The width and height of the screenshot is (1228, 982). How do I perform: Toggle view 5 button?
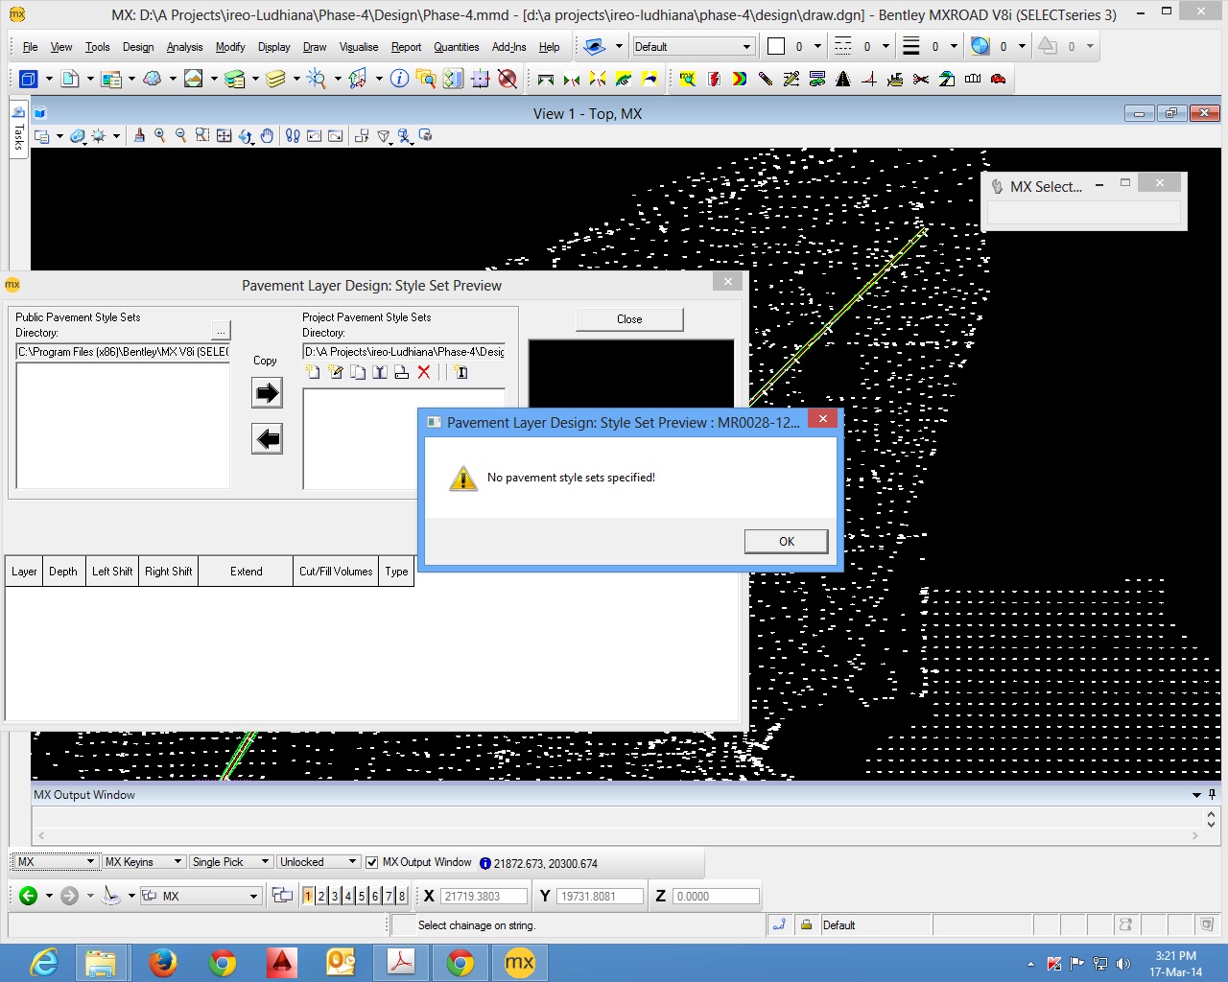point(362,896)
